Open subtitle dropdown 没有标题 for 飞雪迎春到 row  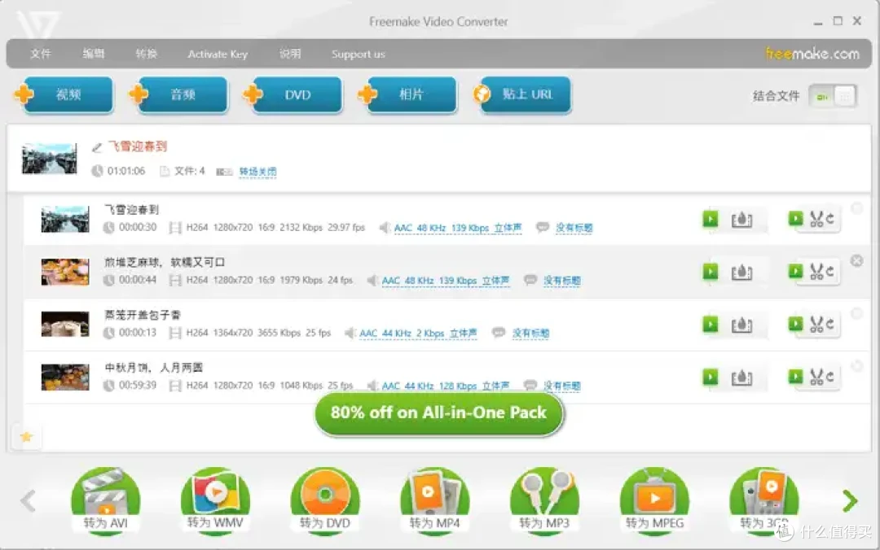[574, 228]
